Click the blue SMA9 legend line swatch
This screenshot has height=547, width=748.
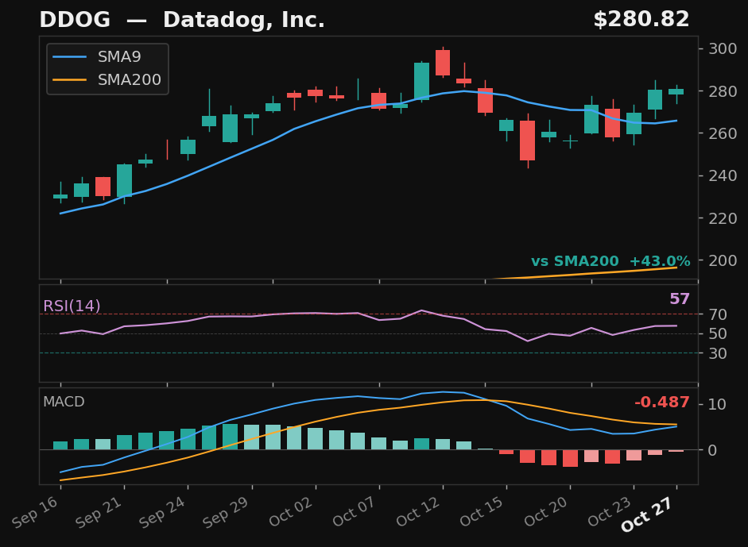[69, 56]
